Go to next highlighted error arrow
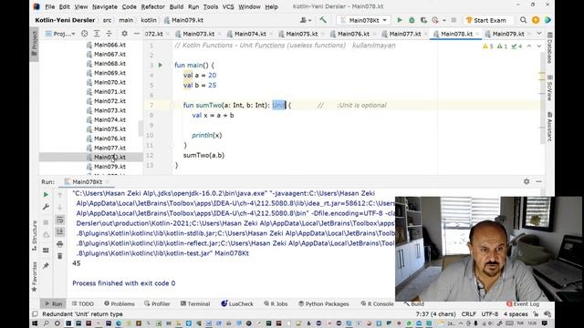The width and height of the screenshot is (584, 328). click(x=539, y=46)
